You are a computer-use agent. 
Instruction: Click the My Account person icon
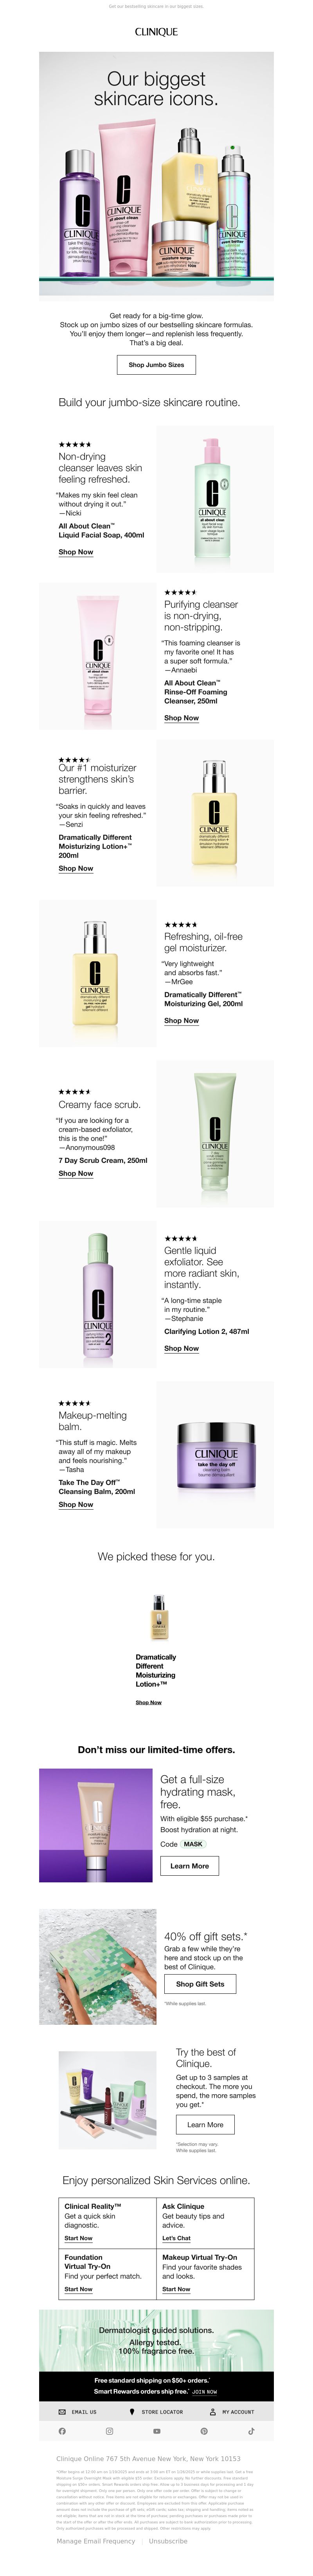(x=212, y=2412)
